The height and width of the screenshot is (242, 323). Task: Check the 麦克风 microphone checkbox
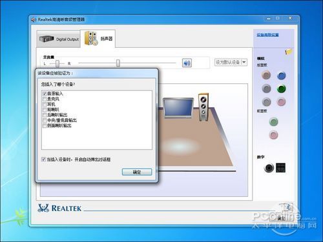point(45,99)
